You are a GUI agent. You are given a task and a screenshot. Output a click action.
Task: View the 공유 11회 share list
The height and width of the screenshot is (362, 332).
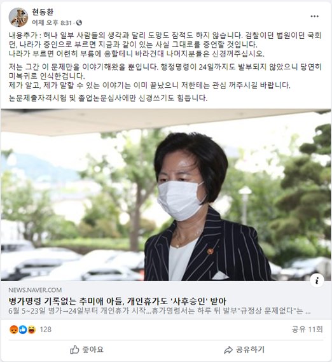point(307,329)
